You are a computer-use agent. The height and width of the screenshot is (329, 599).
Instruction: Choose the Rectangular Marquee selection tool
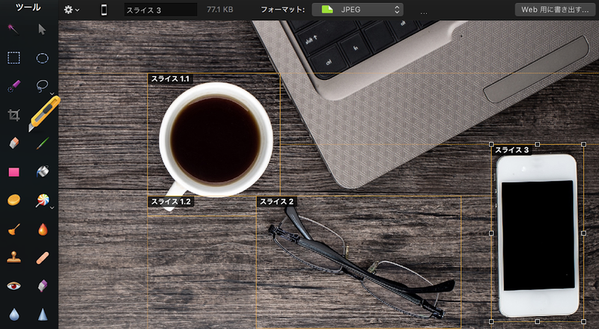[13, 58]
